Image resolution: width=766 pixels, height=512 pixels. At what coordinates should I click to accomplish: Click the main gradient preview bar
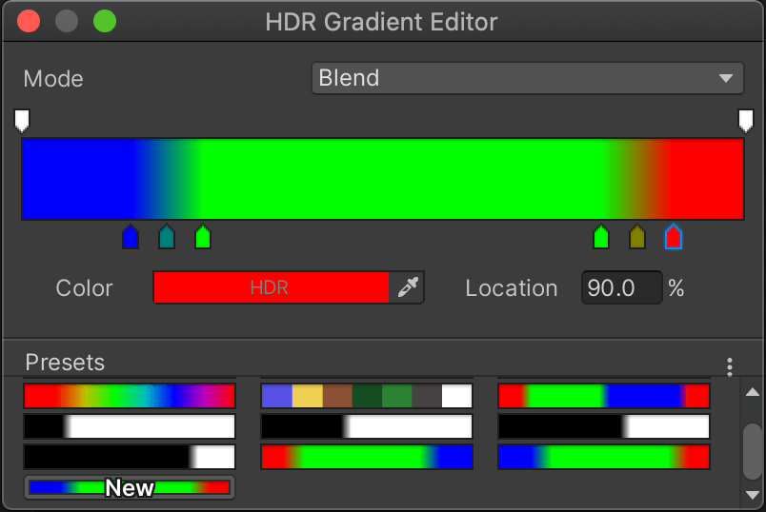pyautogui.click(x=382, y=179)
